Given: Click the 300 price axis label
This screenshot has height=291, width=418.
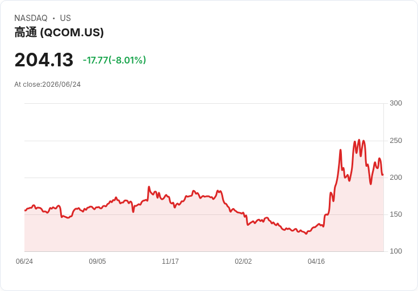Looking at the screenshot, I should [396, 103].
